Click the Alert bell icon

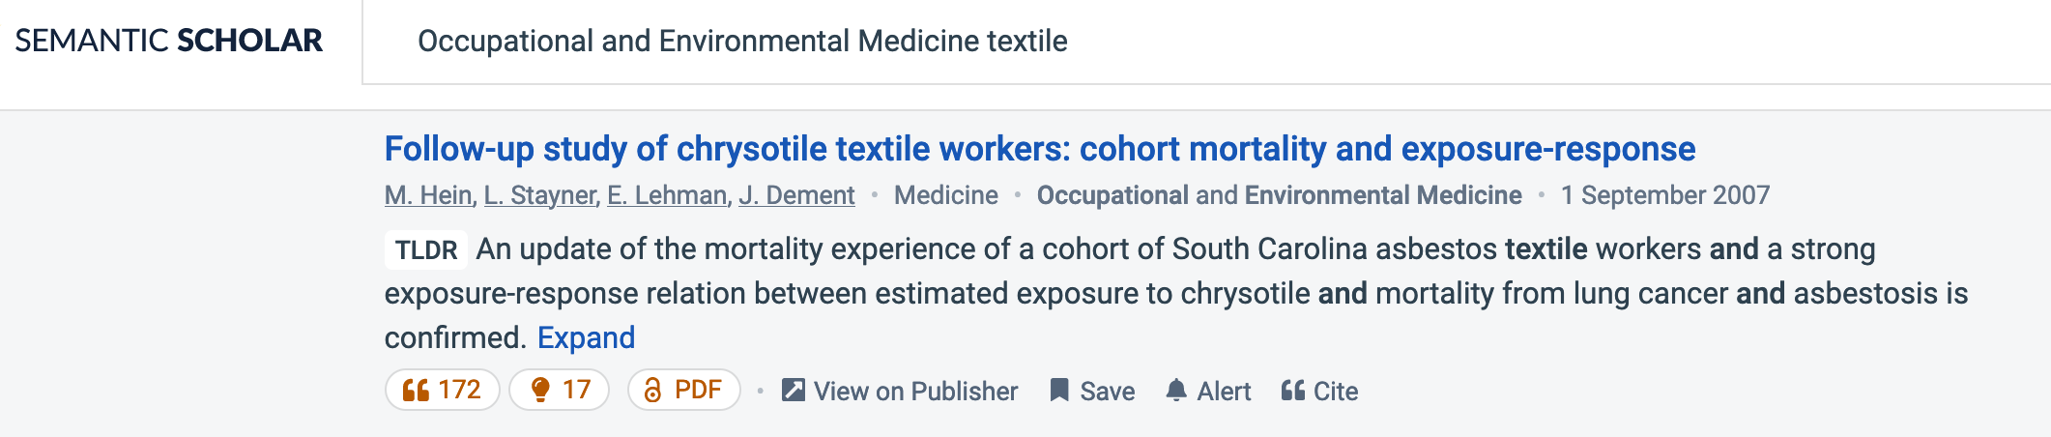[1175, 391]
